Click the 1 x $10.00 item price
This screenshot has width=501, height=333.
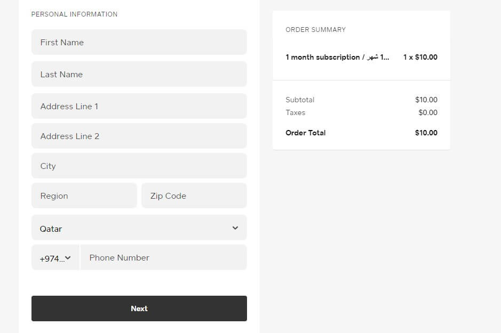pyautogui.click(x=420, y=57)
